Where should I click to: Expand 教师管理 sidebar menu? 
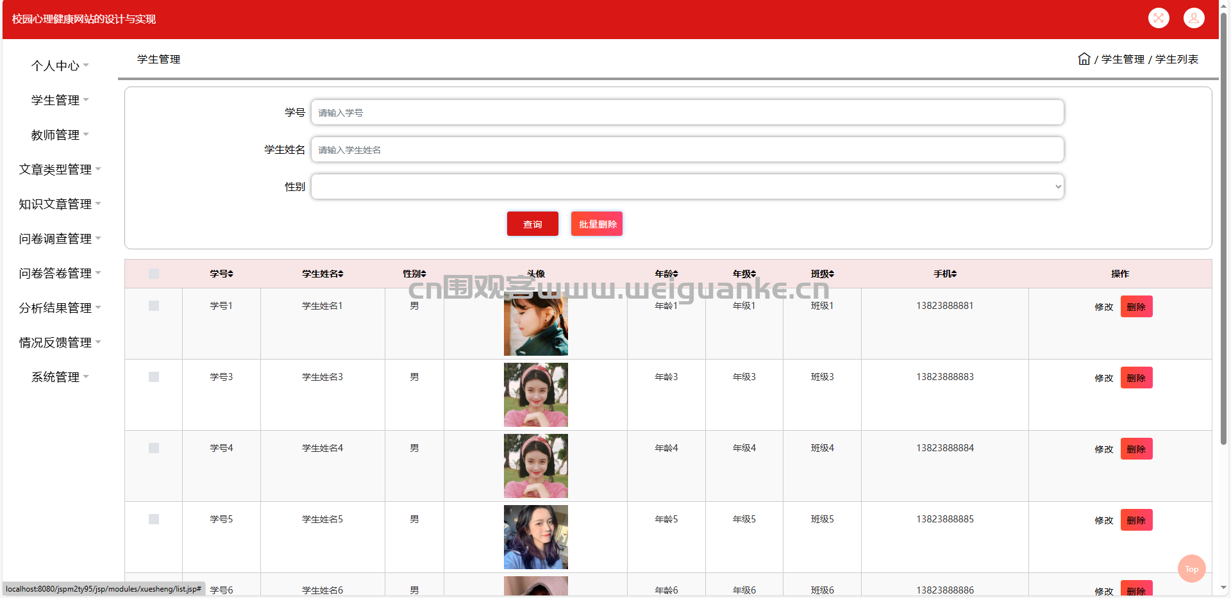coord(60,135)
